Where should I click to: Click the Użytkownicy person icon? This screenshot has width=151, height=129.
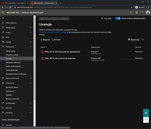coord(3,27)
